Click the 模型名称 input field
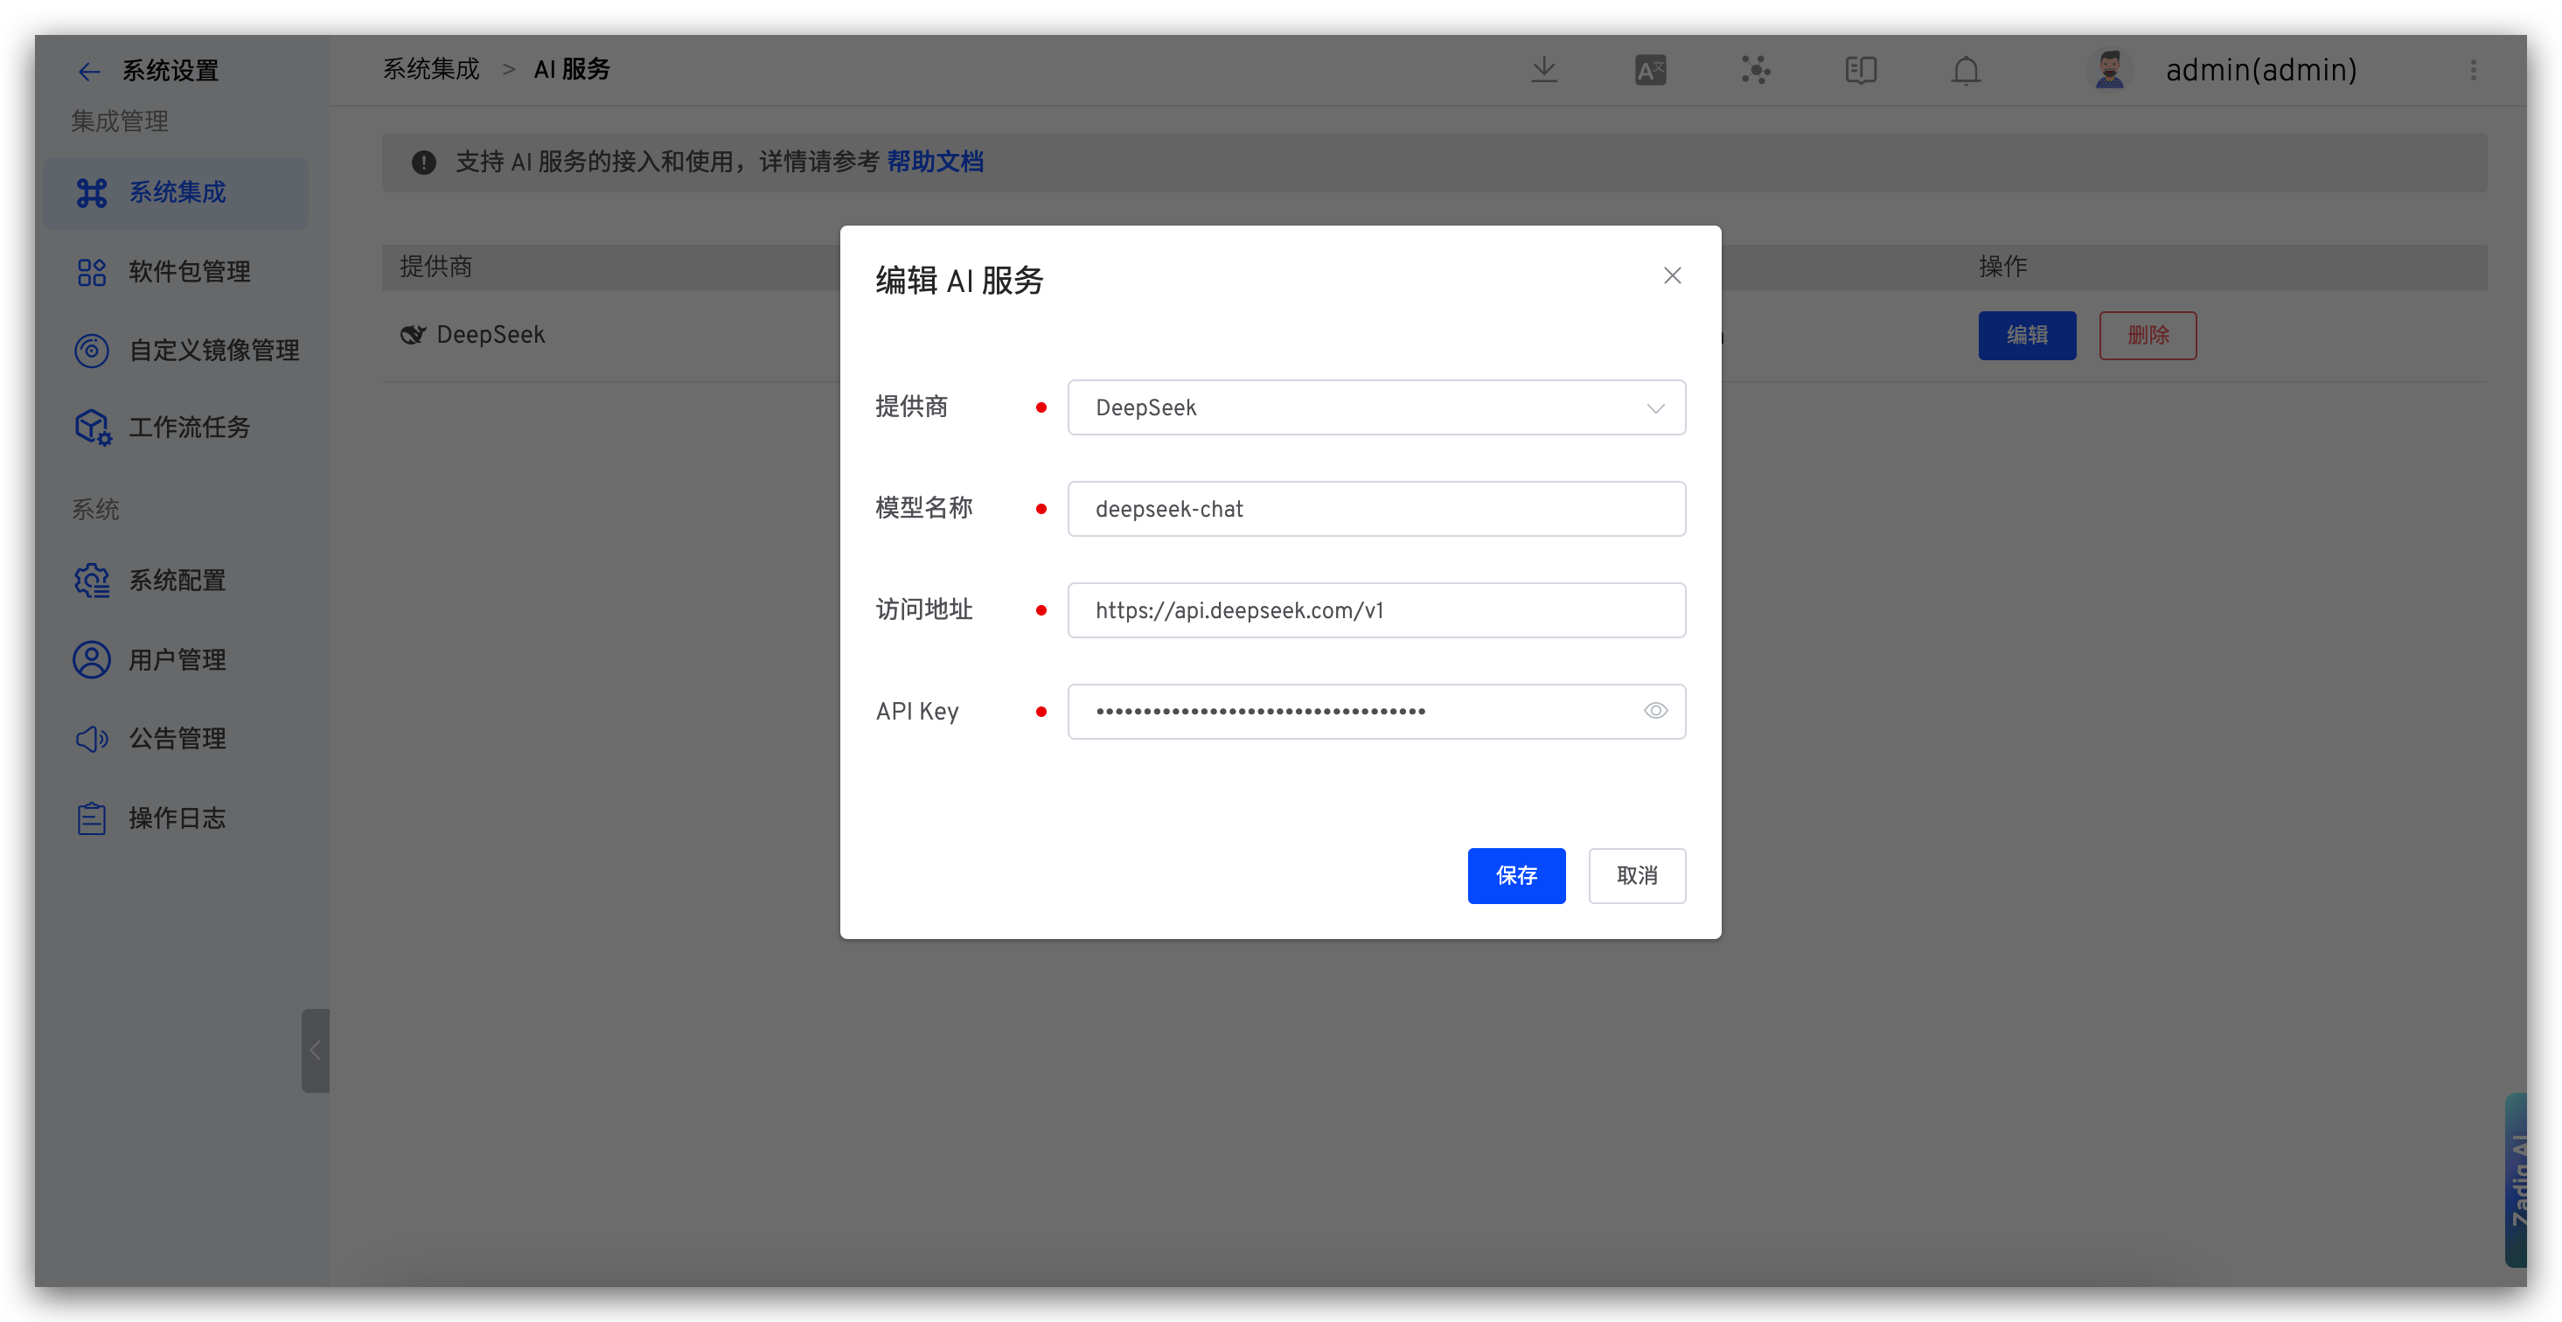This screenshot has height=1322, width=2562. (x=1375, y=510)
